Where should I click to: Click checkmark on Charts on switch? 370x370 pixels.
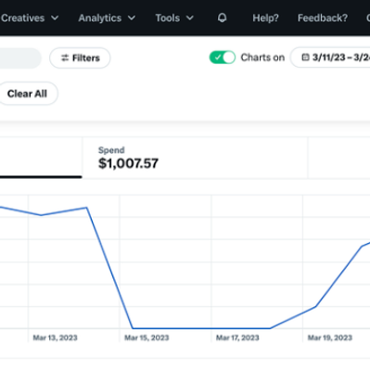pos(218,57)
